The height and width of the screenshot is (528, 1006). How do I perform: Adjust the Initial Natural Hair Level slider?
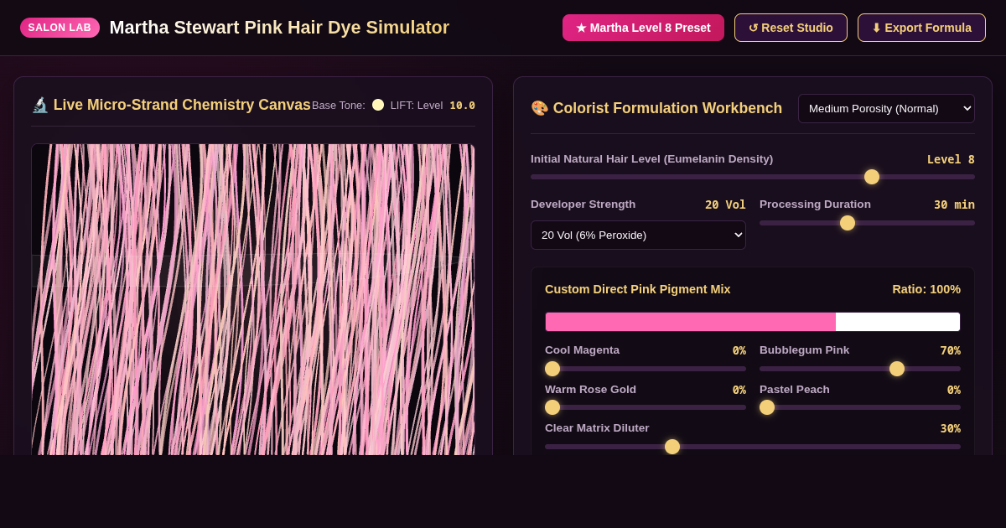[753, 177]
